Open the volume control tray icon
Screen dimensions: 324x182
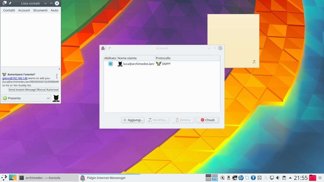click(278, 178)
